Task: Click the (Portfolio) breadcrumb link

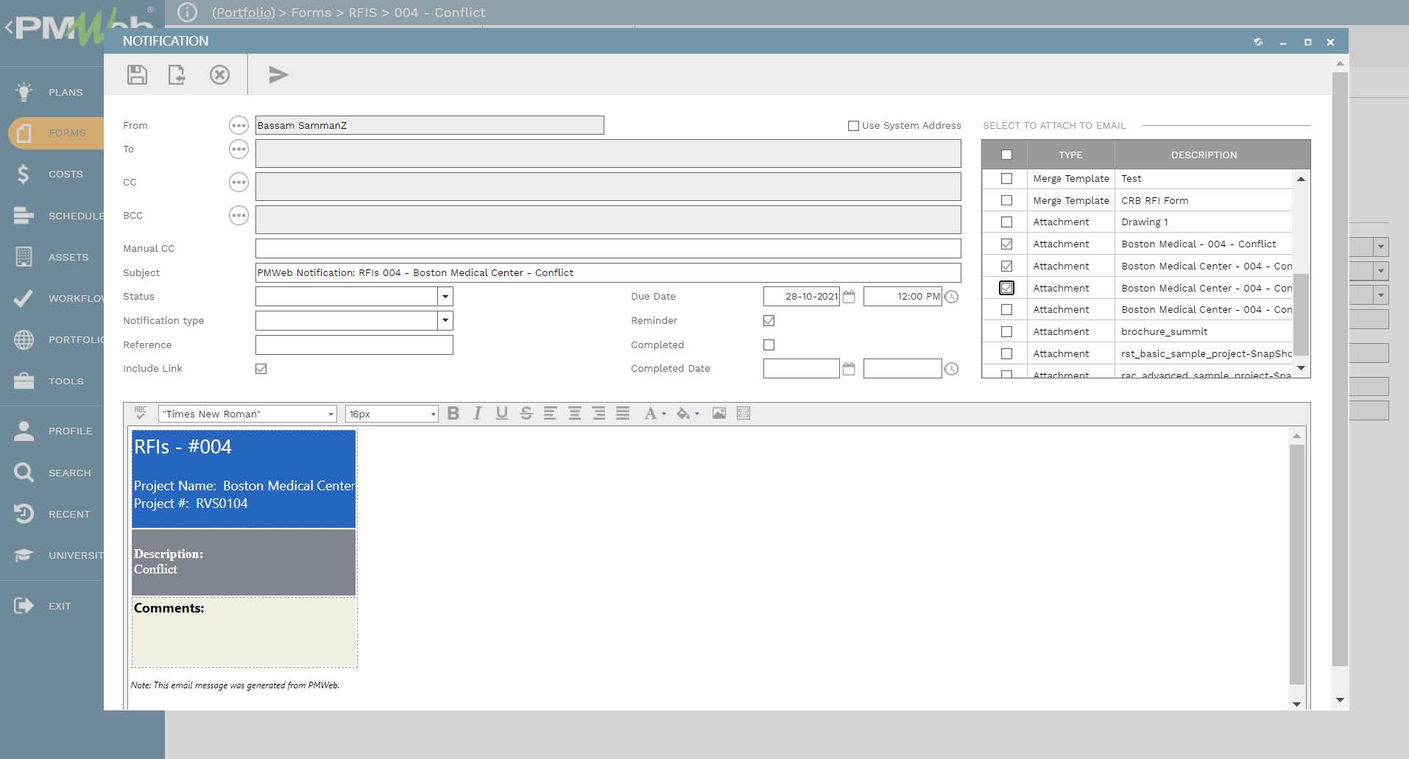Action: click(243, 13)
